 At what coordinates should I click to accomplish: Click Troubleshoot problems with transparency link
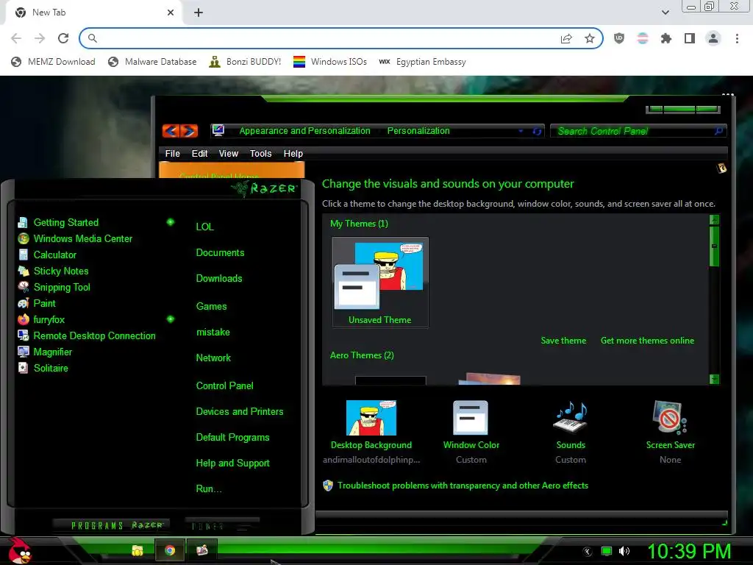pos(463,486)
